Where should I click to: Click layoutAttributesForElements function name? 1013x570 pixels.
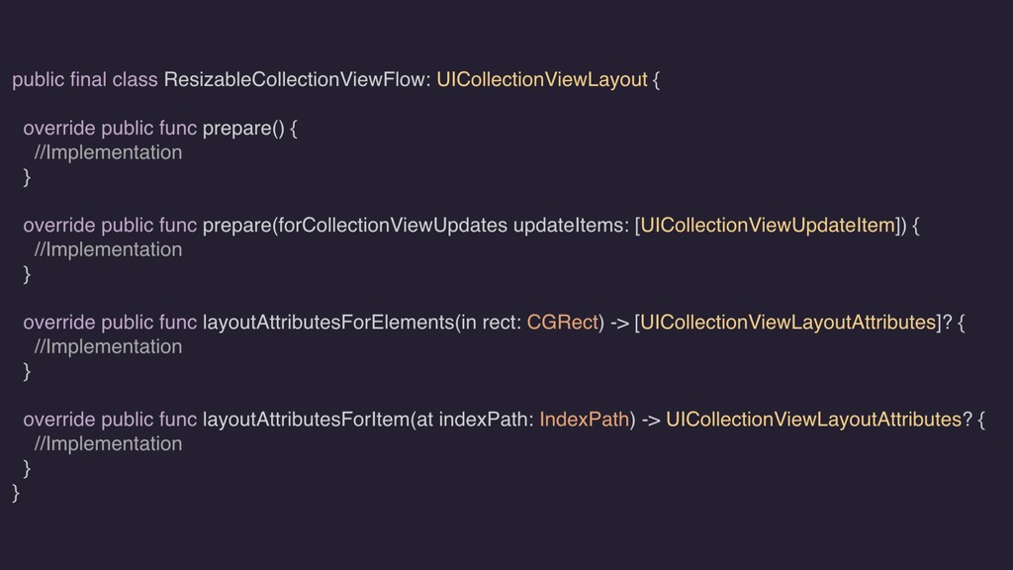(328, 322)
